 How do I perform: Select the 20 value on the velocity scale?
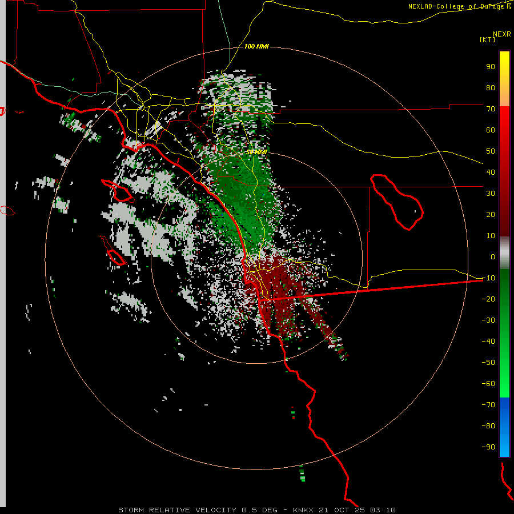tap(491, 215)
